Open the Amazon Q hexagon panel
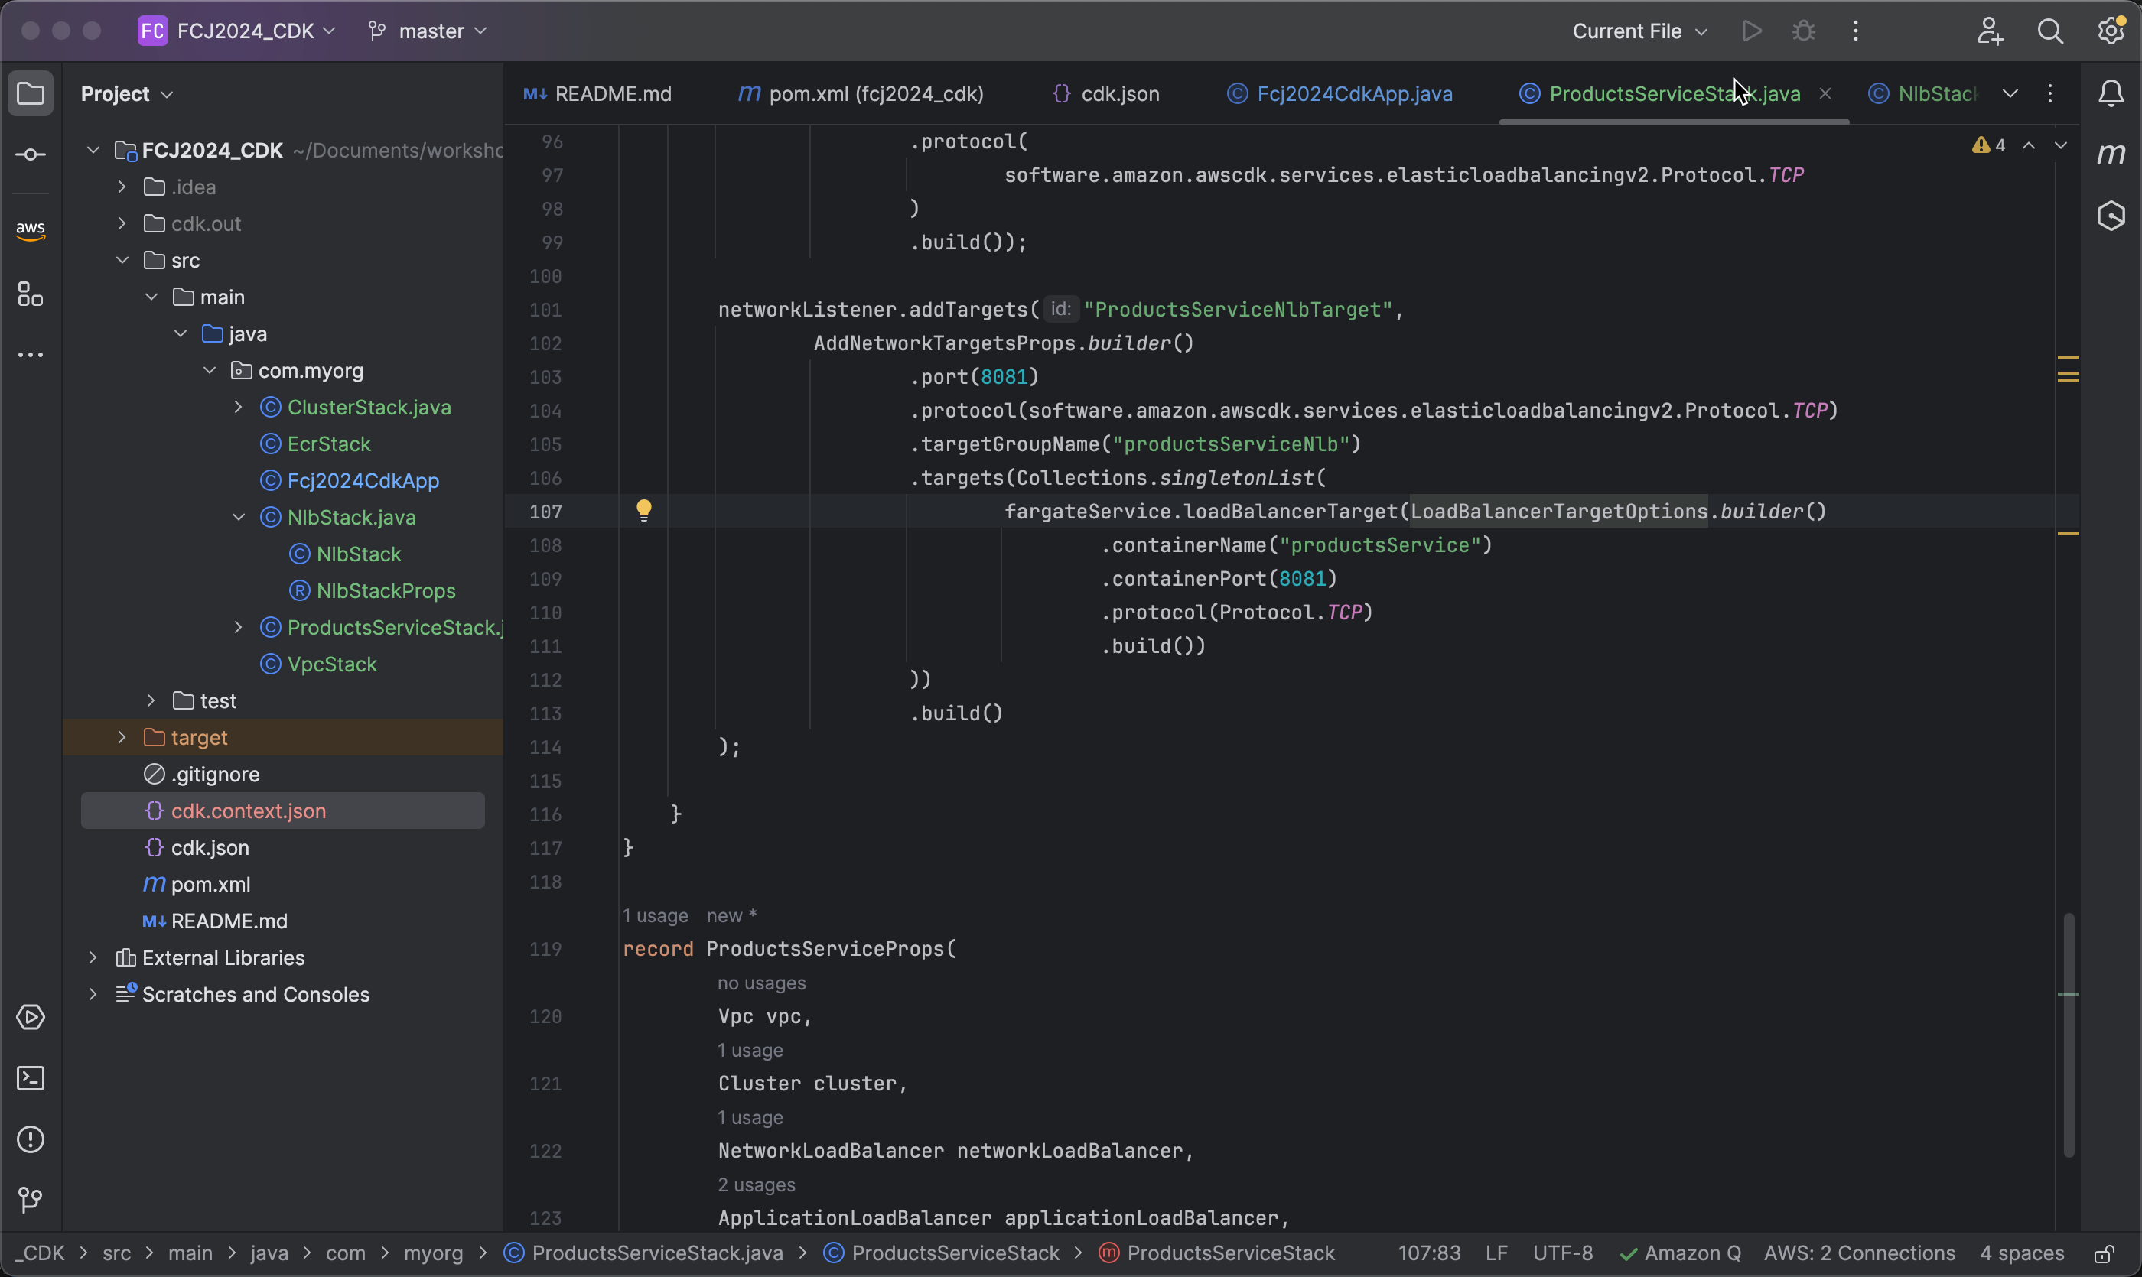 click(x=2111, y=216)
